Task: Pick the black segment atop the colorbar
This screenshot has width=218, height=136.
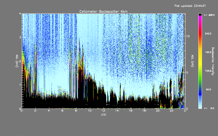Action: (x=200, y=14)
